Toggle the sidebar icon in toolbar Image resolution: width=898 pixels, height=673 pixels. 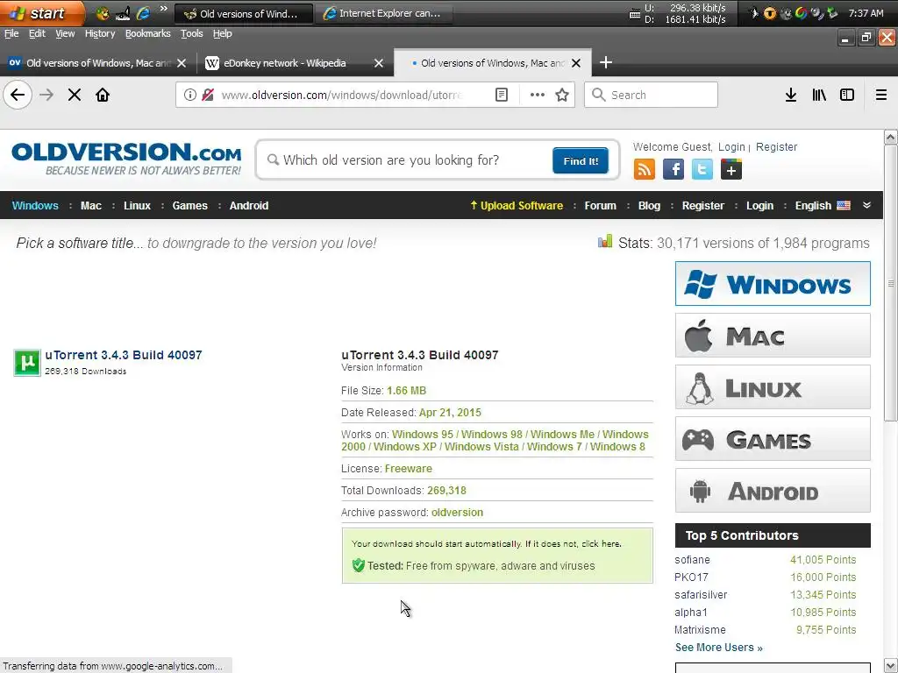(x=847, y=95)
